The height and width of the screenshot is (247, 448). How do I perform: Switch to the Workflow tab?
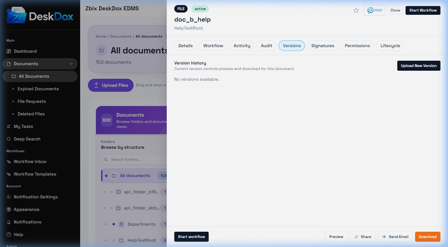click(x=213, y=46)
